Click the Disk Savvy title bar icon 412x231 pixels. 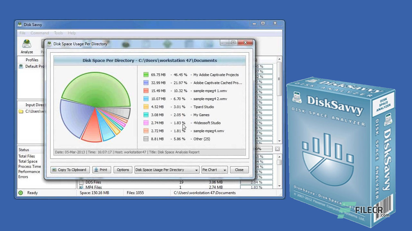tap(20, 25)
